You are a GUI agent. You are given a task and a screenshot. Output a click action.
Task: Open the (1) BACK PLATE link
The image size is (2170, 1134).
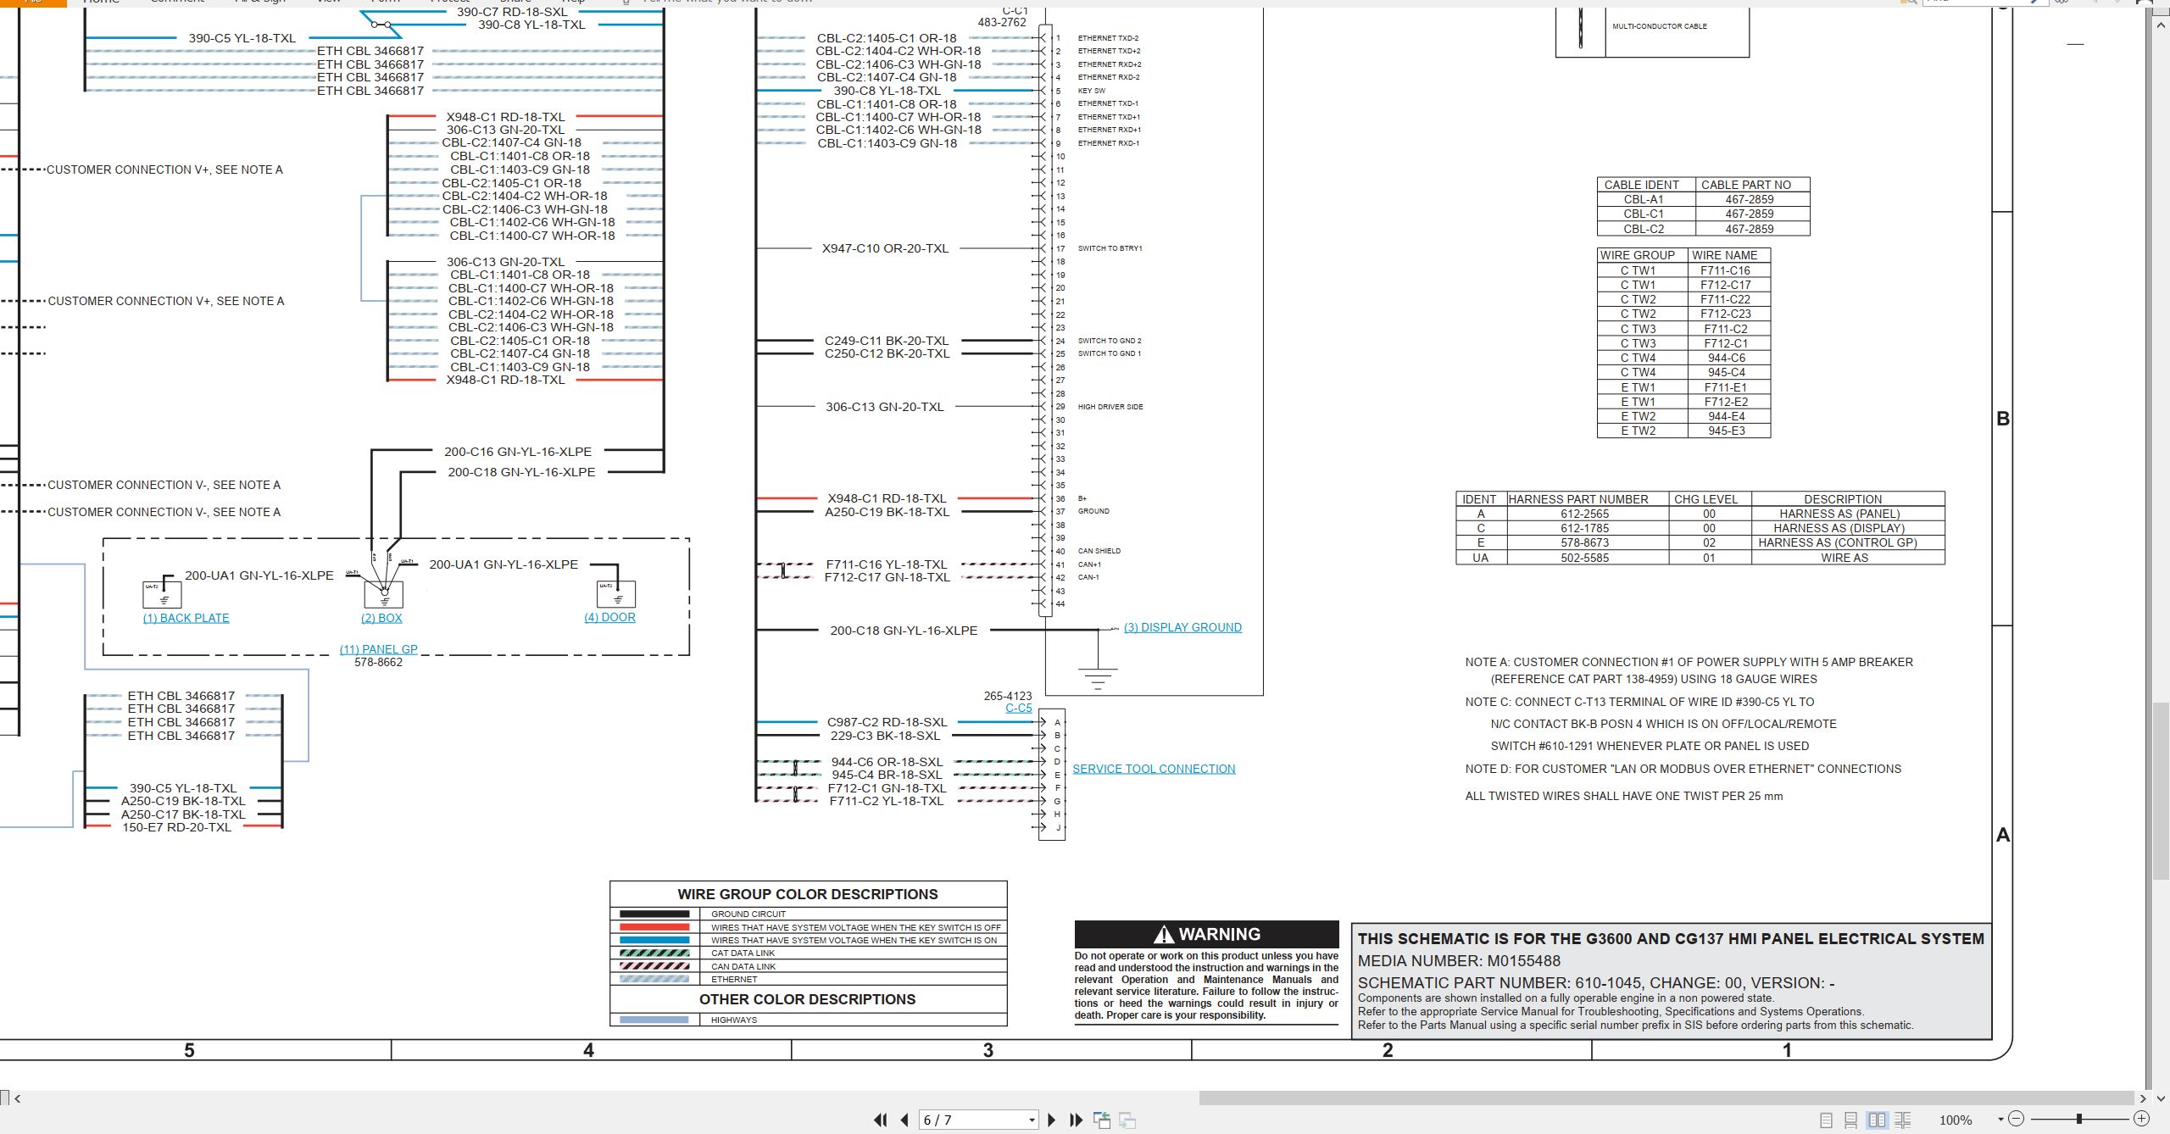coord(186,618)
